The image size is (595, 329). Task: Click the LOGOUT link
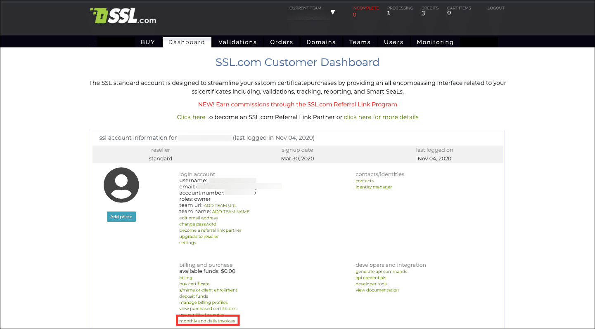(x=496, y=8)
